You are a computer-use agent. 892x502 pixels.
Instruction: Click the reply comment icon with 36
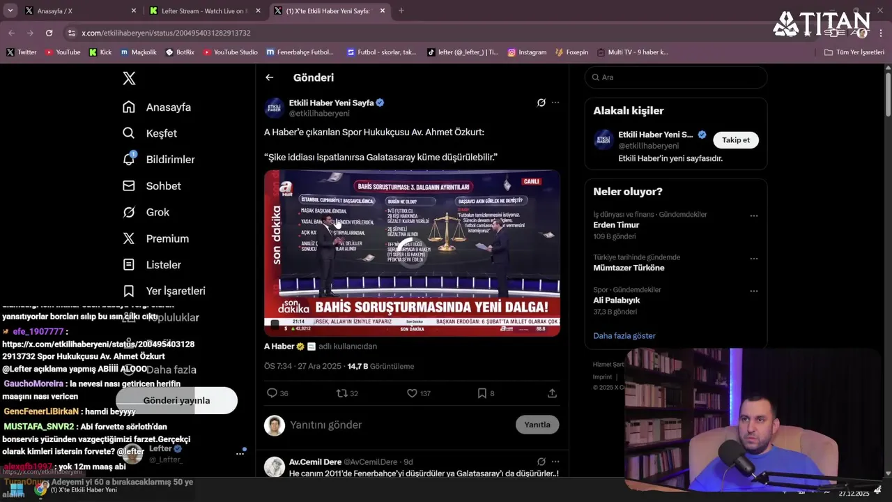coord(277,393)
